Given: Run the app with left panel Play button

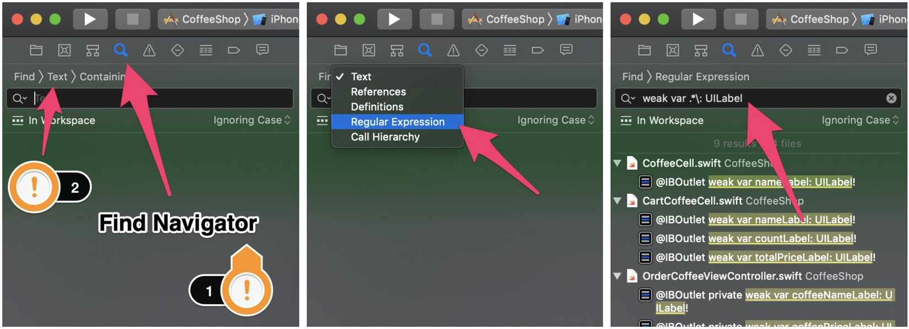Looking at the screenshot, I should click(x=90, y=19).
